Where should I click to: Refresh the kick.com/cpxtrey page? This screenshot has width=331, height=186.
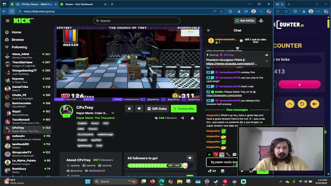pos(12,11)
